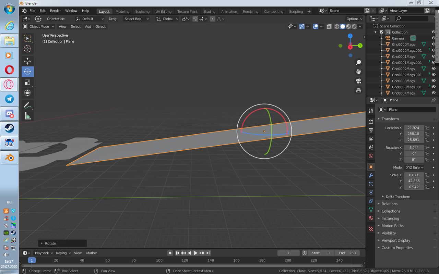Open the View Layer properties tab
This screenshot has width=439, height=274.
pyautogui.click(x=371, y=139)
